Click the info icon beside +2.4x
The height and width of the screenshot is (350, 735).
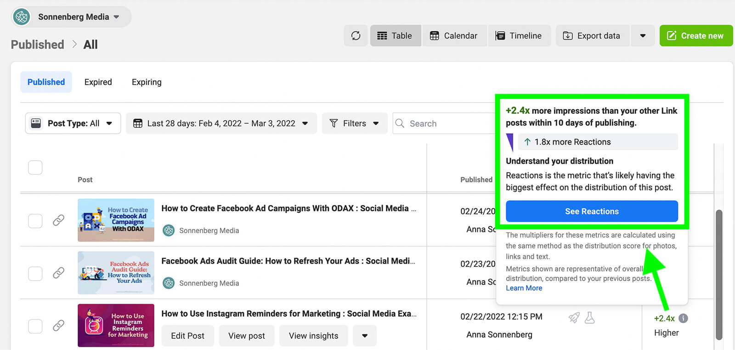click(x=683, y=318)
